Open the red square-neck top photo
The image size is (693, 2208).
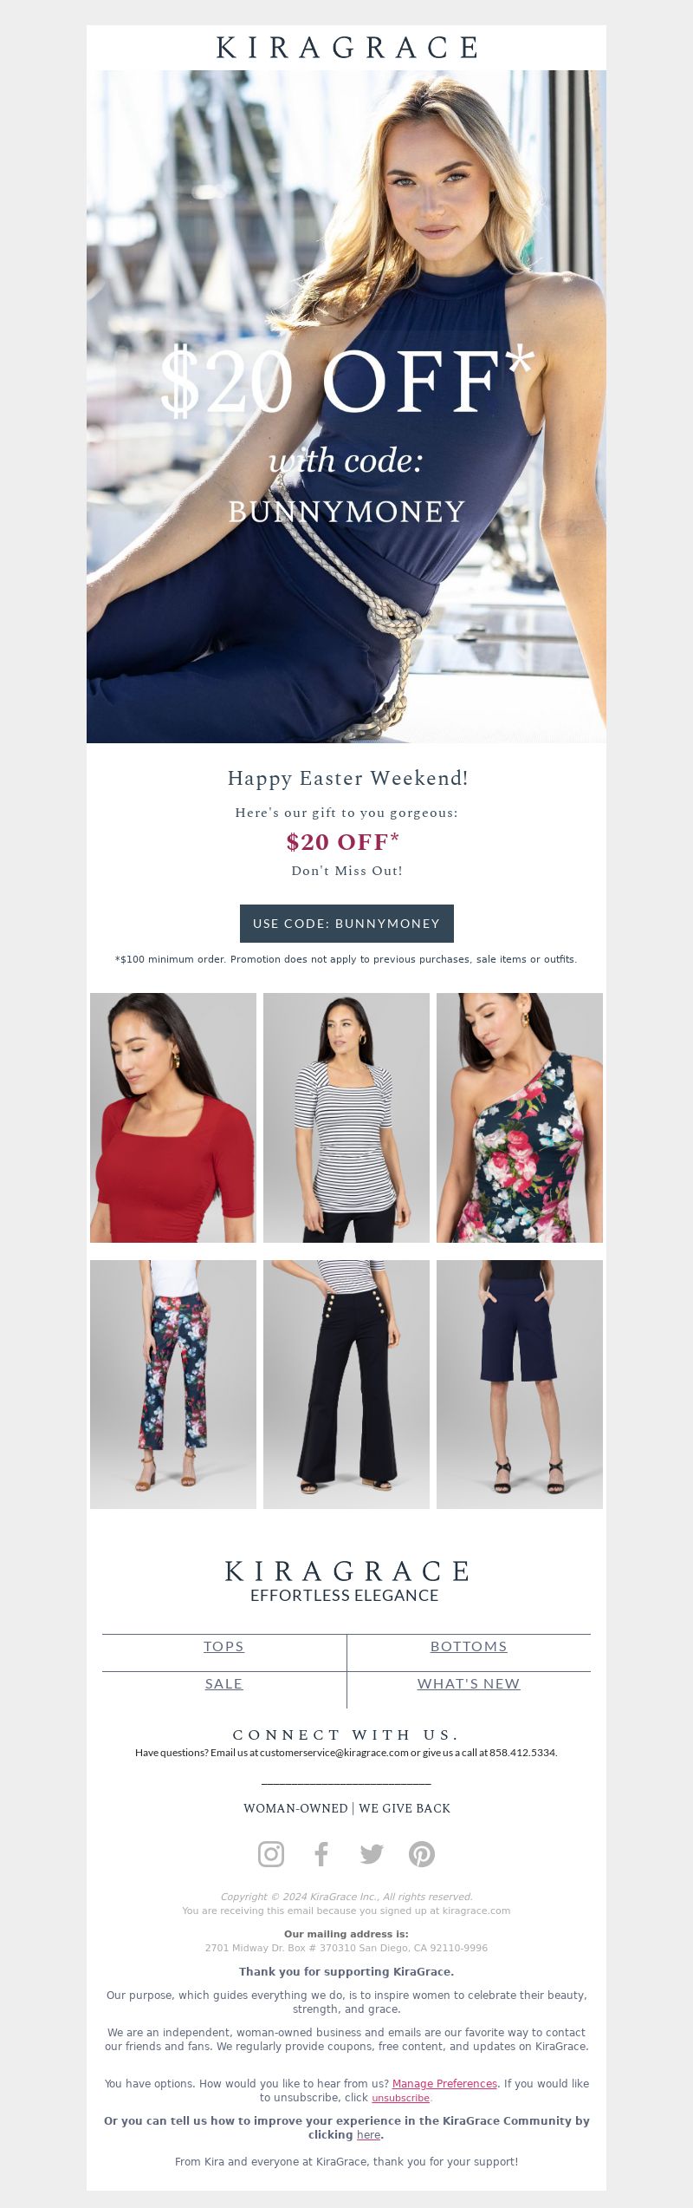[173, 1118]
